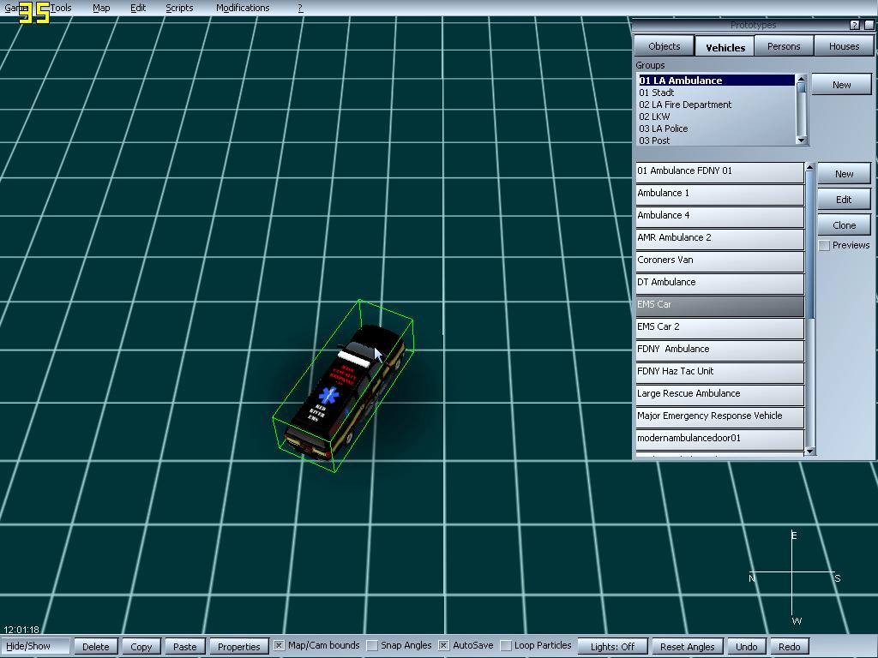Screen dimensions: 878x658
Task: Enable the Previews checkbox
Action: 825,246
